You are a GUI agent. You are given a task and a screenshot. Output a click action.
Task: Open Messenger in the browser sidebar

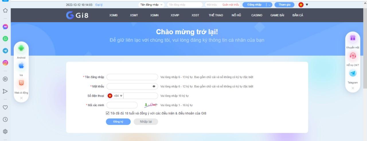pos(5,27)
